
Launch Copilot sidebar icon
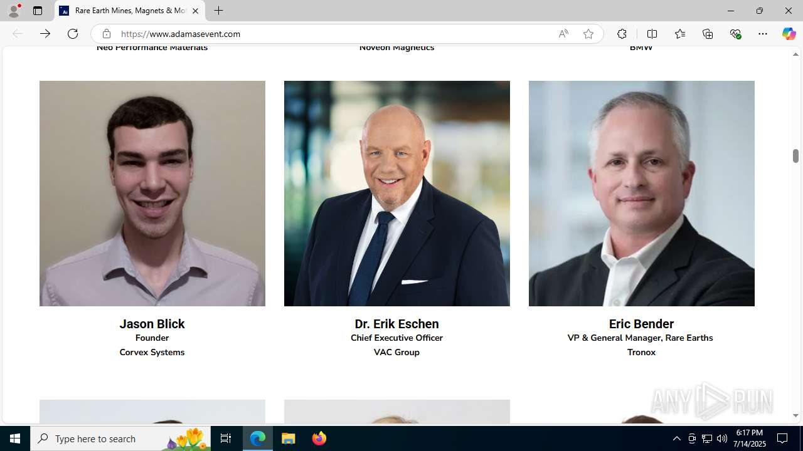point(789,34)
